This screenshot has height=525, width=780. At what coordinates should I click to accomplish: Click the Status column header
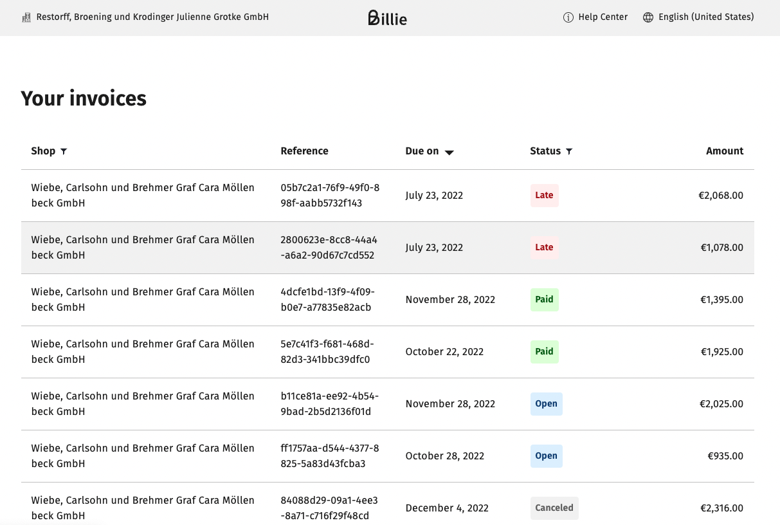pos(545,151)
